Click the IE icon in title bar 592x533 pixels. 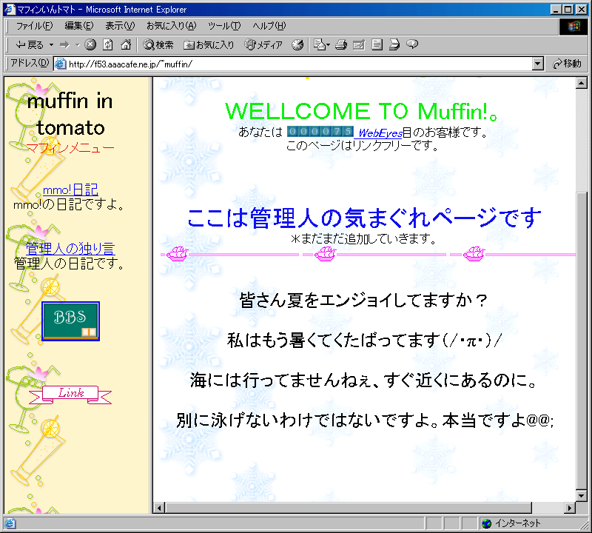tap(10, 10)
